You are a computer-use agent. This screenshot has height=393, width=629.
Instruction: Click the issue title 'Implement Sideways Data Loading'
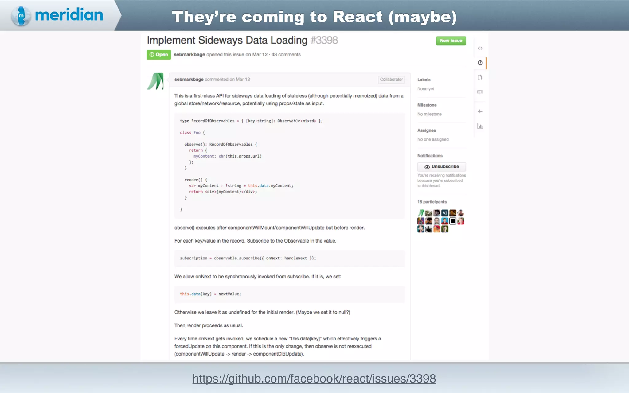(227, 40)
